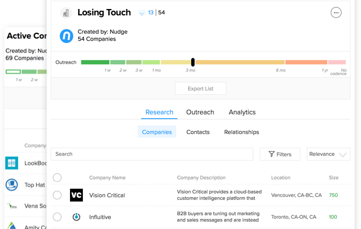Click the Nudge logo avatar
This screenshot has width=361, height=229.
point(67,36)
